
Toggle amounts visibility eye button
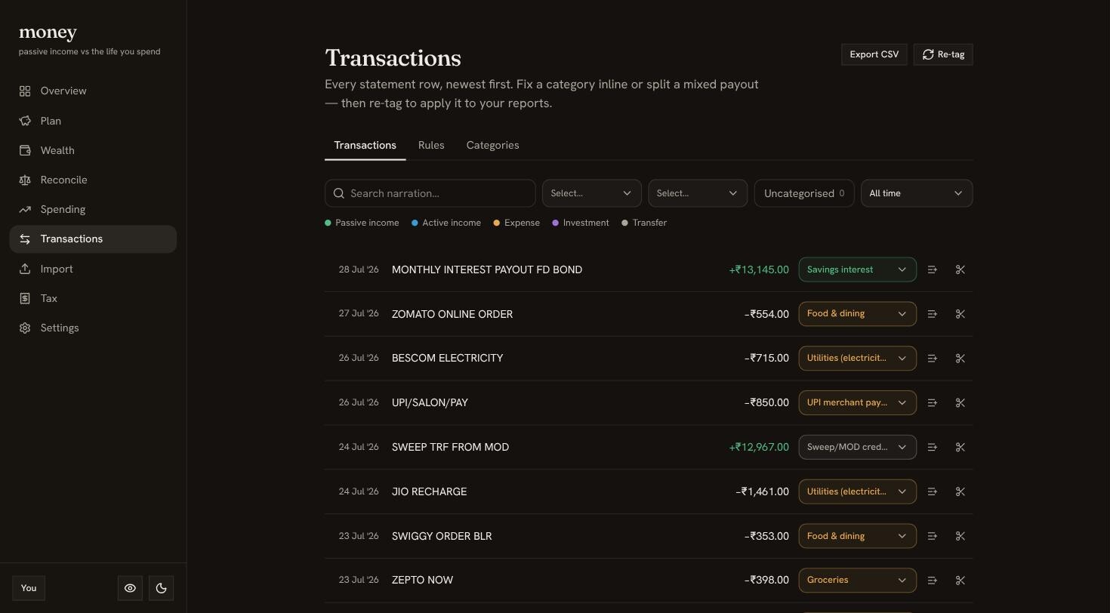(130, 588)
